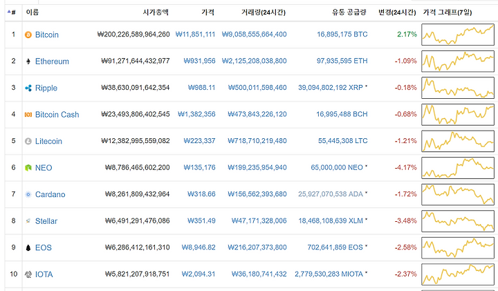Click Litecoin price ₩223,337
Screen dimensions: 498x291
coord(199,141)
